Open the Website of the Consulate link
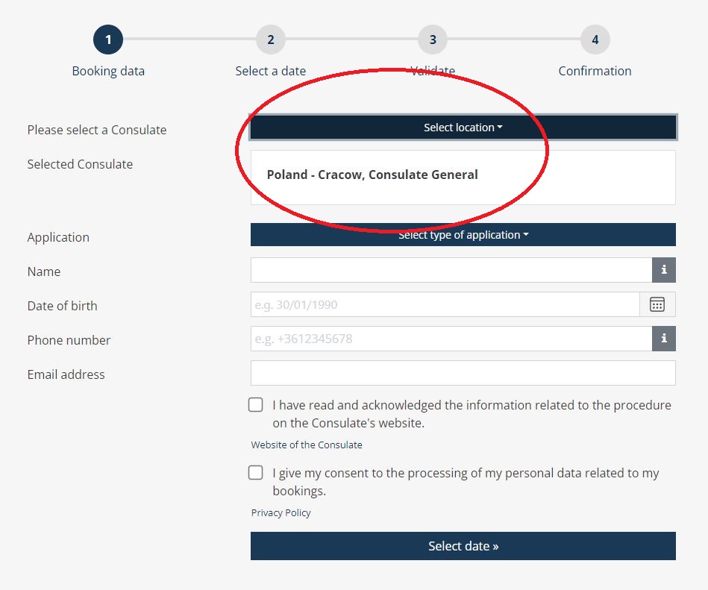The height and width of the screenshot is (590, 708). (x=307, y=445)
